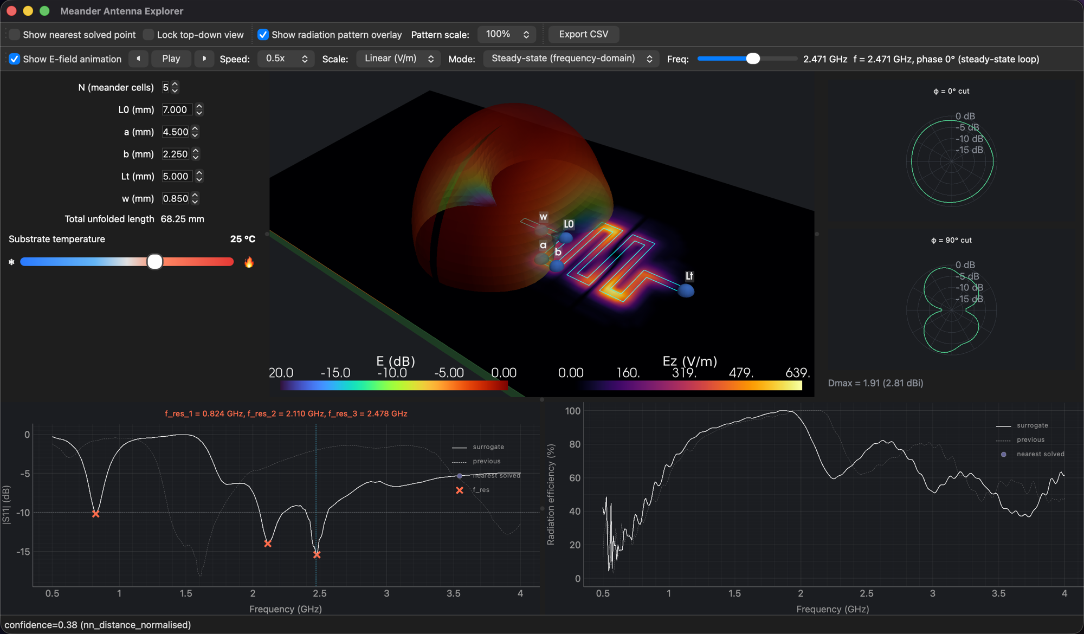1084x634 pixels.
Task: Click the L0 (mm) value field 7.000
Action: tap(177, 109)
